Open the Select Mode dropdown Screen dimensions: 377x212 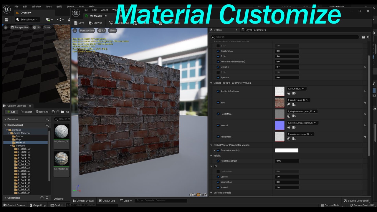pos(27,19)
